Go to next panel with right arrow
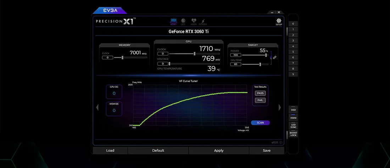 point(280,107)
